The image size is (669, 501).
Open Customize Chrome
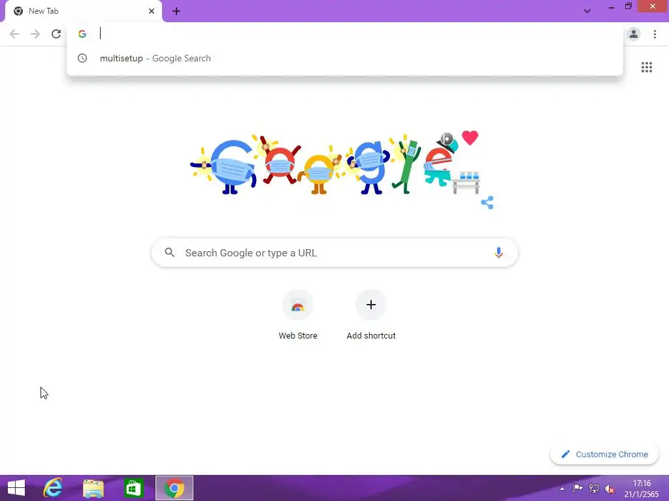[x=604, y=454]
